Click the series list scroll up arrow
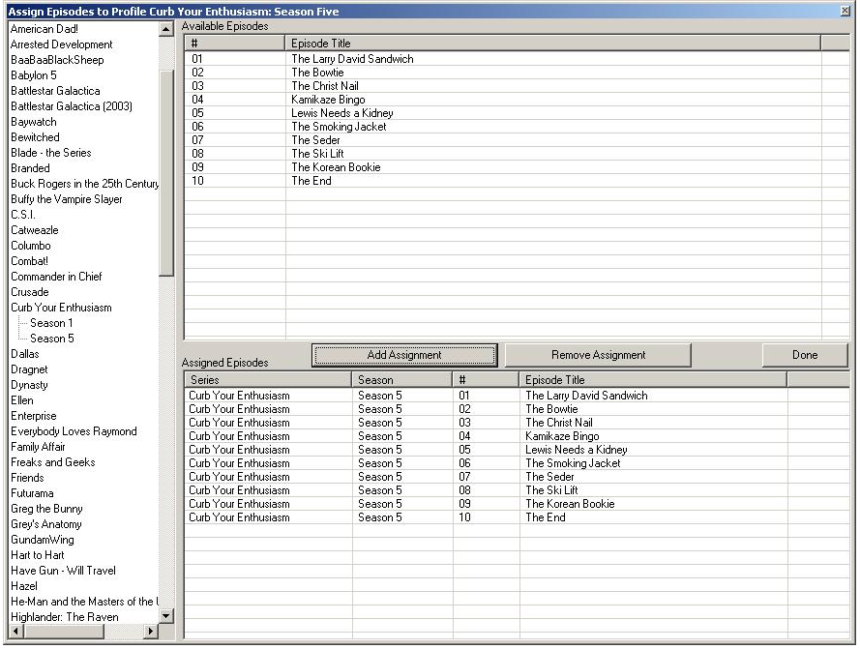The width and height of the screenshot is (860, 649). pyautogui.click(x=166, y=29)
